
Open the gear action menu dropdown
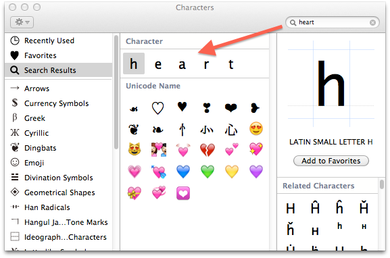click(22, 22)
